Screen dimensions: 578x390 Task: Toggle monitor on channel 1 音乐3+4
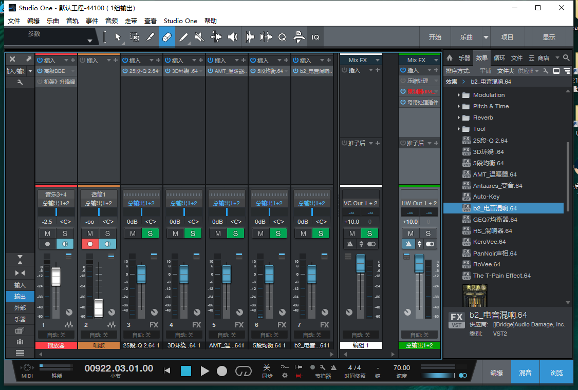click(x=65, y=244)
